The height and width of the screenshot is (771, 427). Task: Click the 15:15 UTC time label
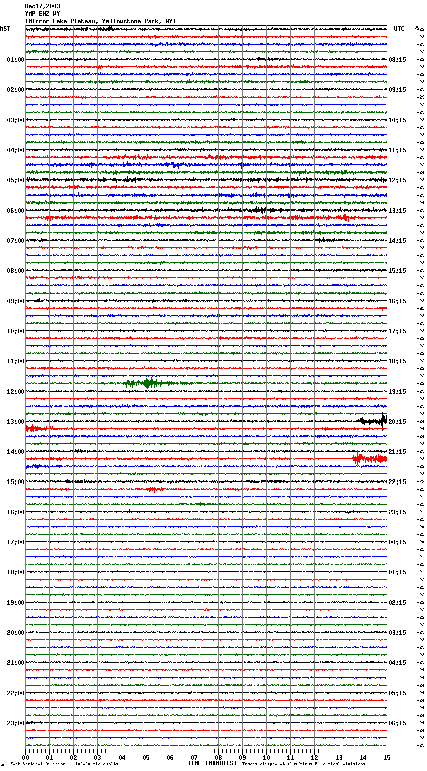(x=397, y=271)
